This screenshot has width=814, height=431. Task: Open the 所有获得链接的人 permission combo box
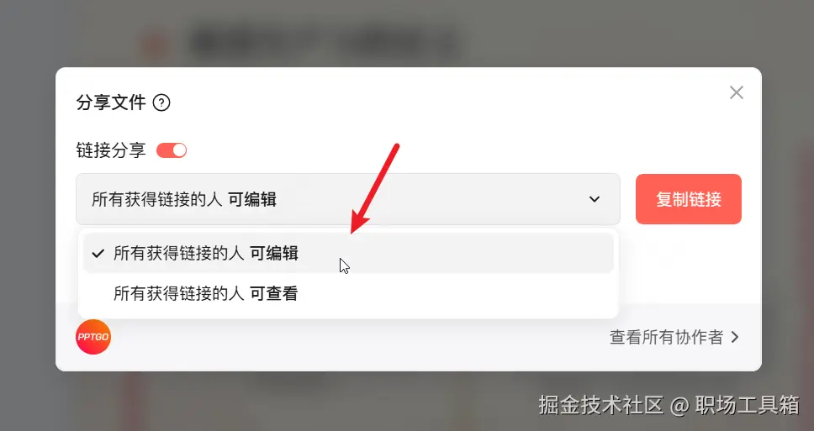coord(348,199)
